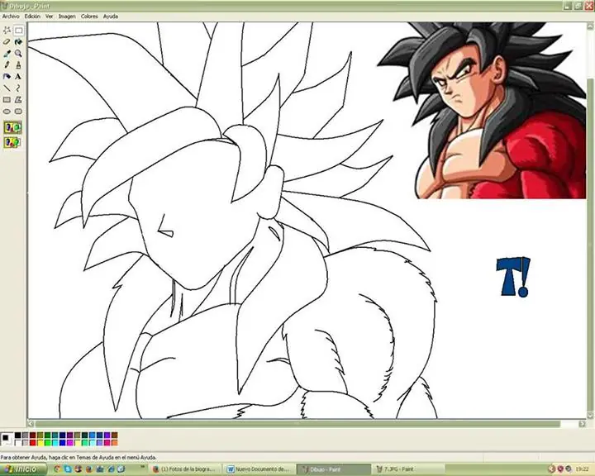Viewport: 595px width, 476px height.
Task: Pick the orange color swatch
Action: click(115, 443)
